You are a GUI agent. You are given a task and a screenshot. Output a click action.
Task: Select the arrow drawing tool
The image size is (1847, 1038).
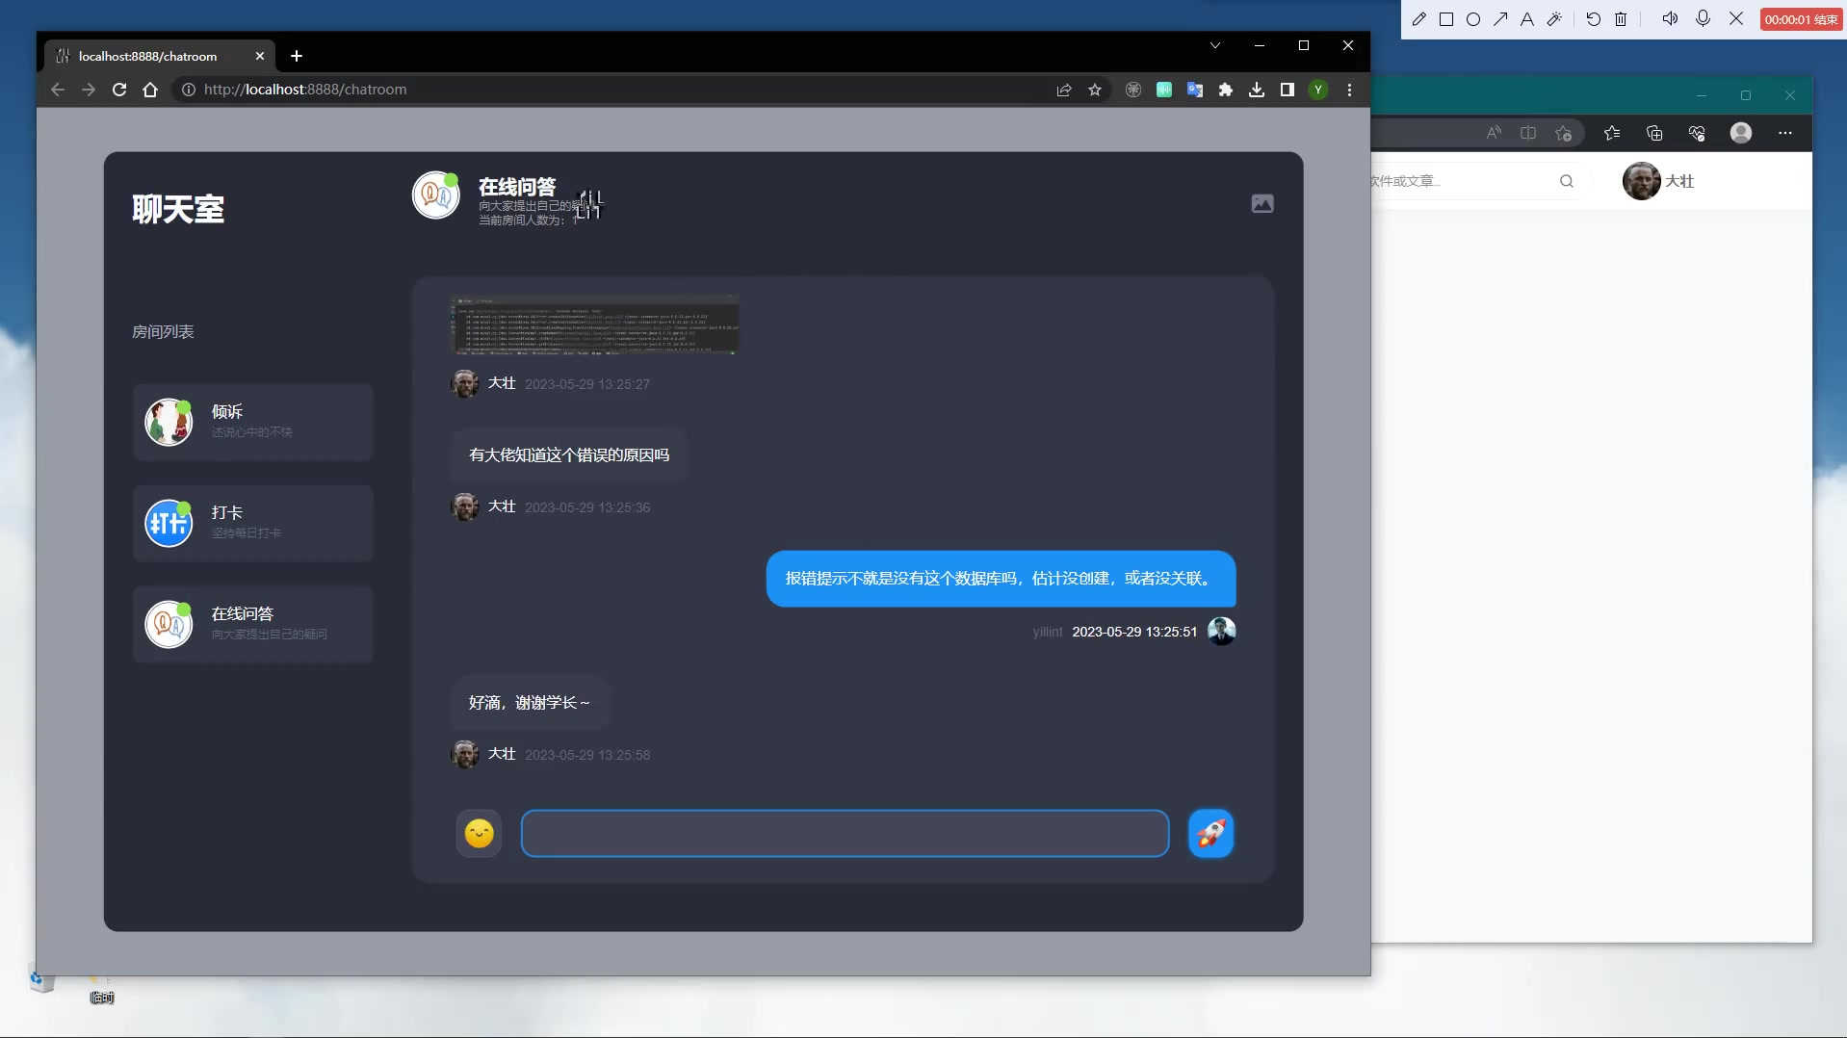(x=1500, y=19)
